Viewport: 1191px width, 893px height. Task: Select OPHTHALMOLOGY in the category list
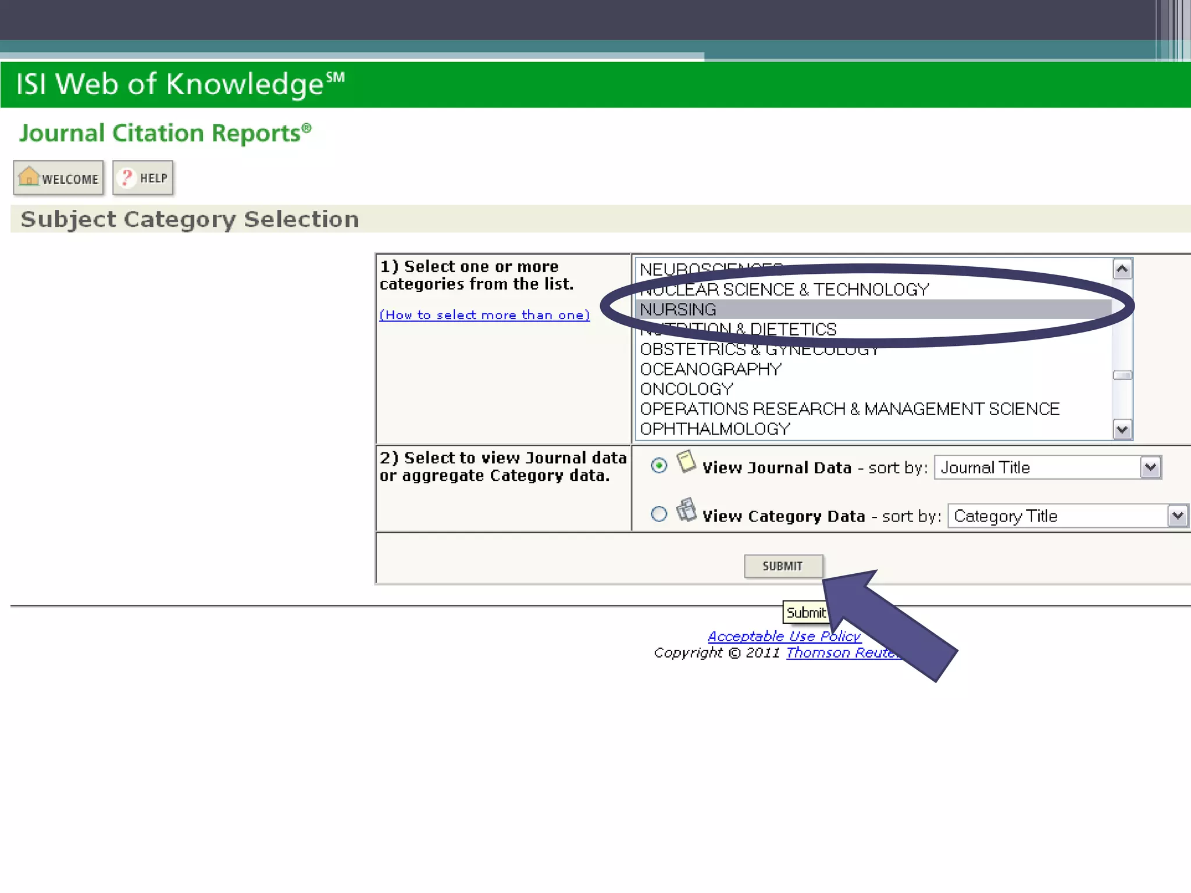pyautogui.click(x=715, y=429)
